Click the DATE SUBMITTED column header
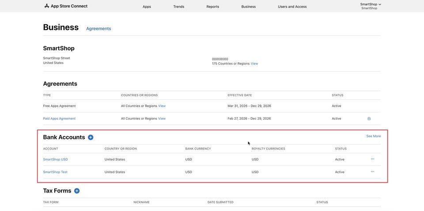 (220, 202)
